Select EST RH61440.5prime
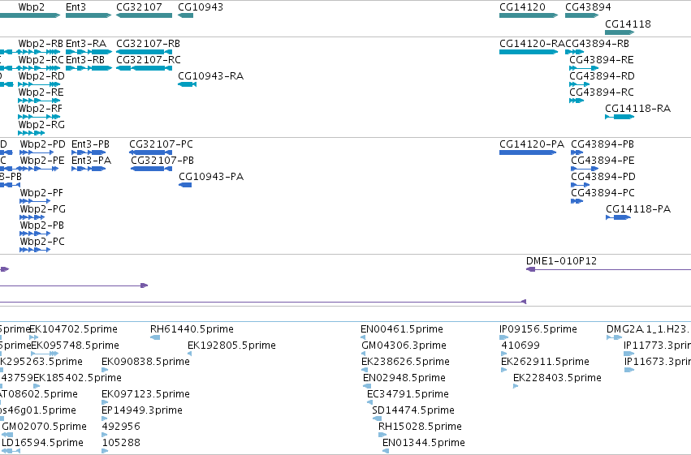 155,337
